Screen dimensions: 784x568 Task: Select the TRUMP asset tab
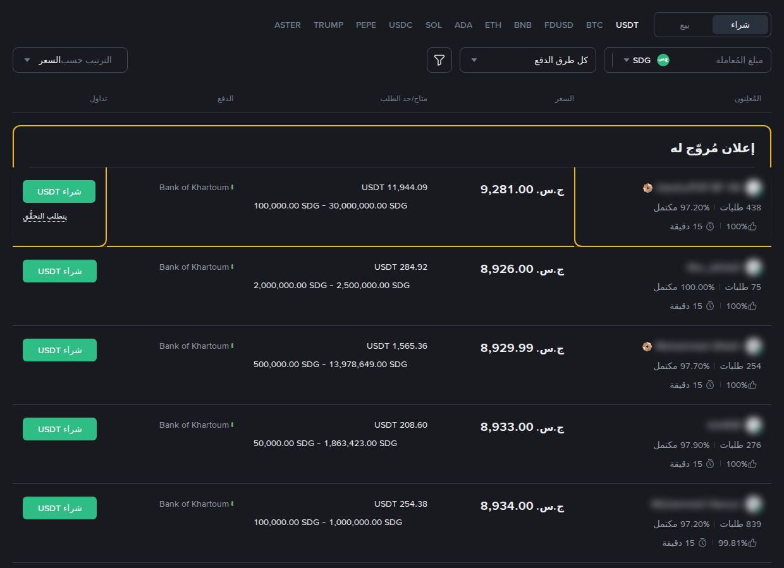pyautogui.click(x=329, y=25)
